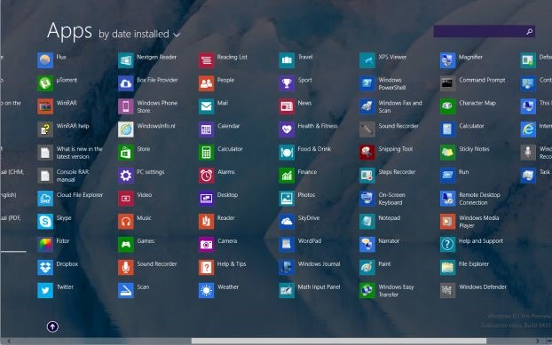This screenshot has height=345, width=552.
Task: Click the scrollbar left arrow
Action: [x=9, y=341]
